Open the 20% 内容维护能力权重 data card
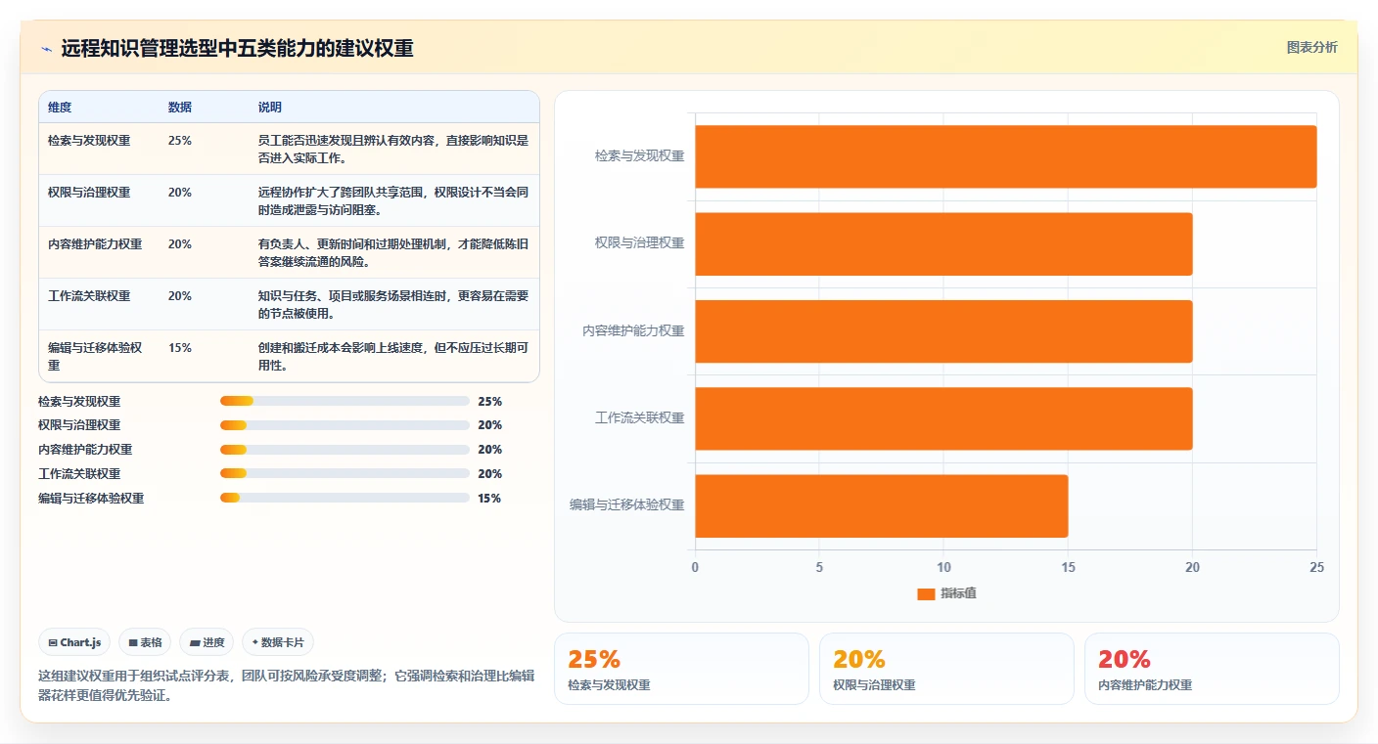 (1212, 669)
